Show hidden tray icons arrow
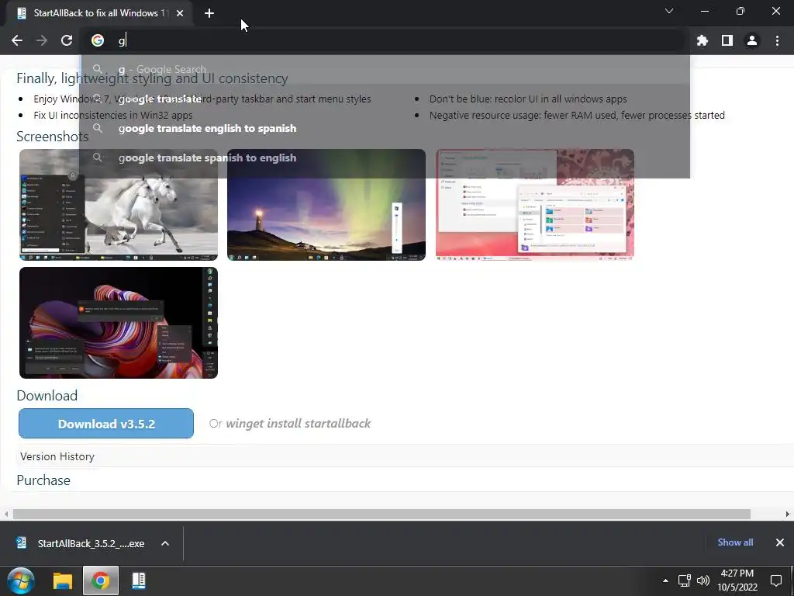Viewport: 794px width, 596px height. point(665,580)
